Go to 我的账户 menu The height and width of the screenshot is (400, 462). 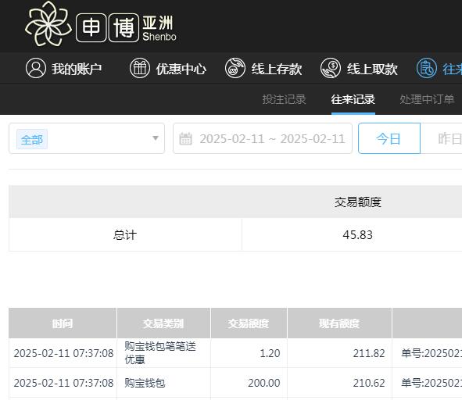tap(77, 69)
